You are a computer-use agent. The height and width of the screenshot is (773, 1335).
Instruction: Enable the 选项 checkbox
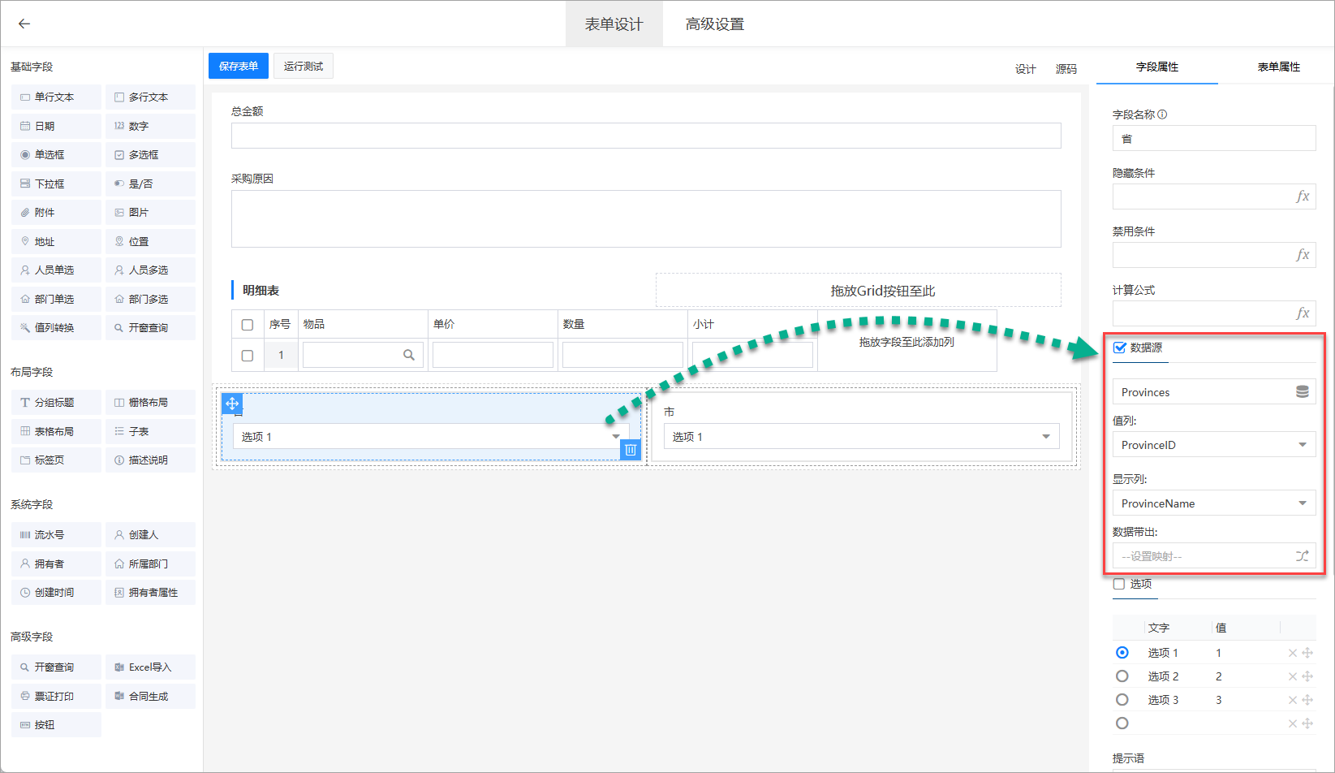click(x=1119, y=584)
